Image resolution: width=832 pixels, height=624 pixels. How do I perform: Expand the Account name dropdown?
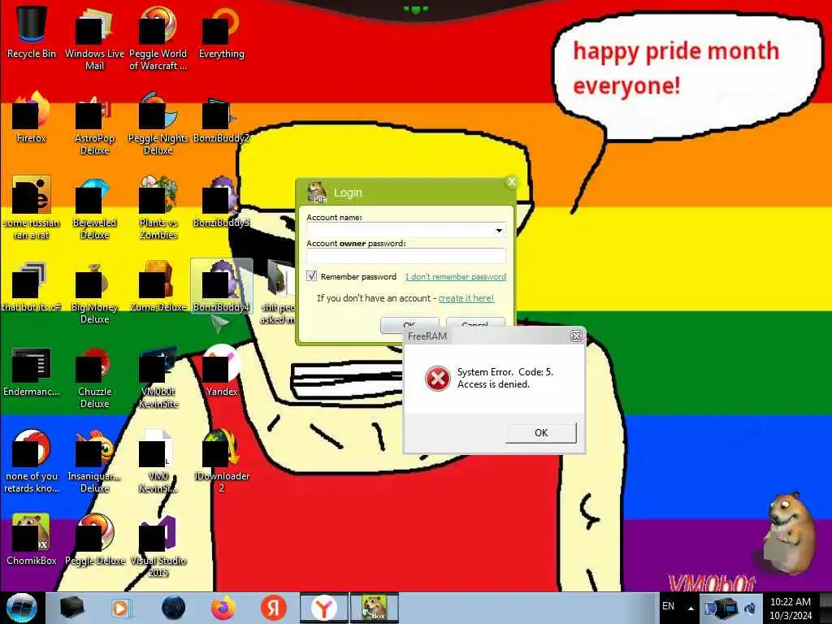coord(499,230)
